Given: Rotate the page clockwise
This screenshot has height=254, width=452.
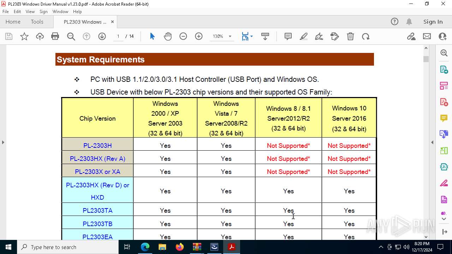Looking at the screenshot, I should [366, 36].
